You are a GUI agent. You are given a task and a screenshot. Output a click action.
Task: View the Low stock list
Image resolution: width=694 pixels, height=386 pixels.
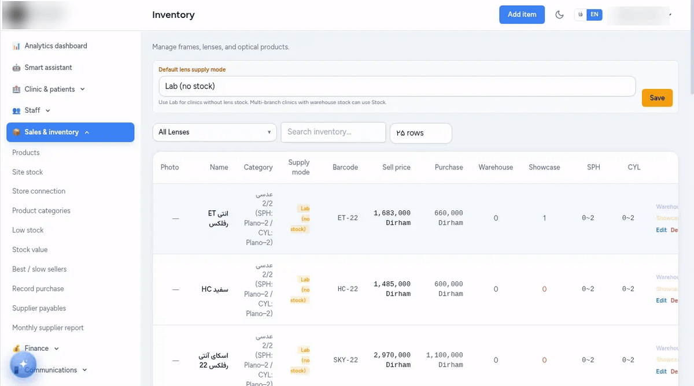[x=28, y=230]
